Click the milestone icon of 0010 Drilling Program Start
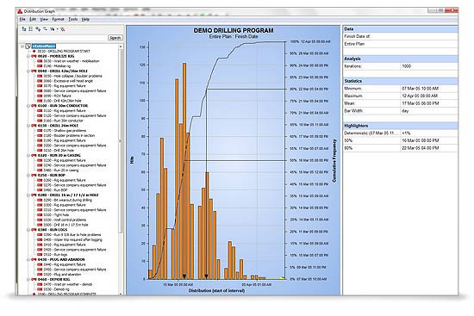Viewport: 474px width, 316px height. click(x=34, y=52)
